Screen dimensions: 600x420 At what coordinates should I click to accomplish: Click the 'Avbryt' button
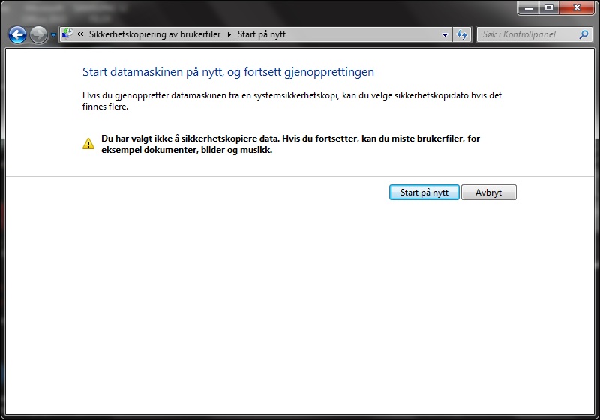pyautogui.click(x=489, y=193)
